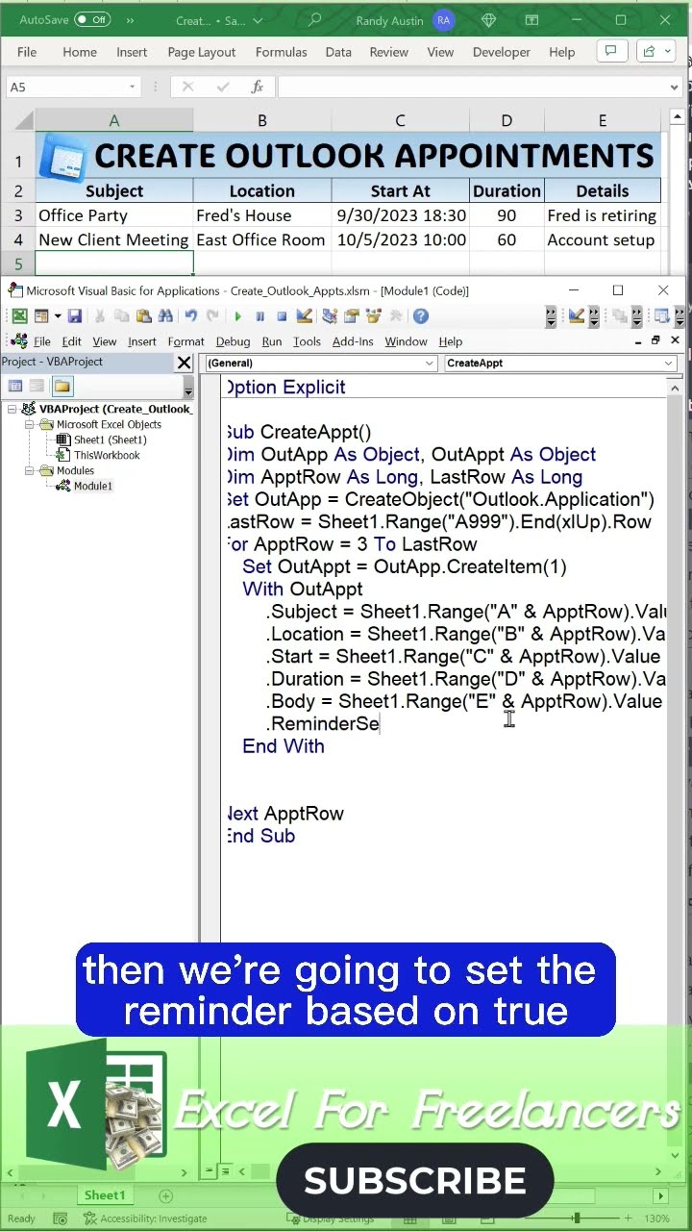Open Object Browser via toolbar icon
The image size is (692, 1231).
tap(374, 316)
